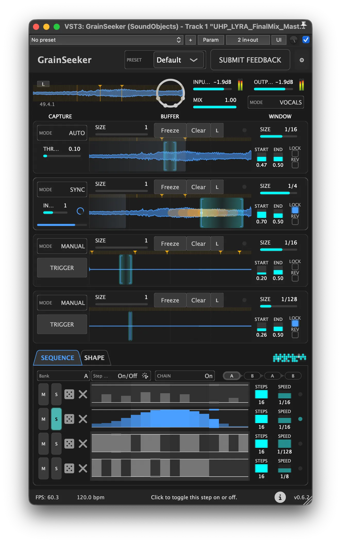Clear first sequence row with X icon

click(x=83, y=394)
